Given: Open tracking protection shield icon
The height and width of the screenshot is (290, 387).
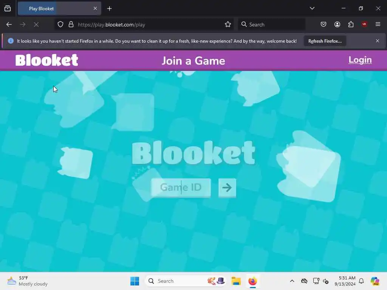Looking at the screenshot, I should (60, 25).
